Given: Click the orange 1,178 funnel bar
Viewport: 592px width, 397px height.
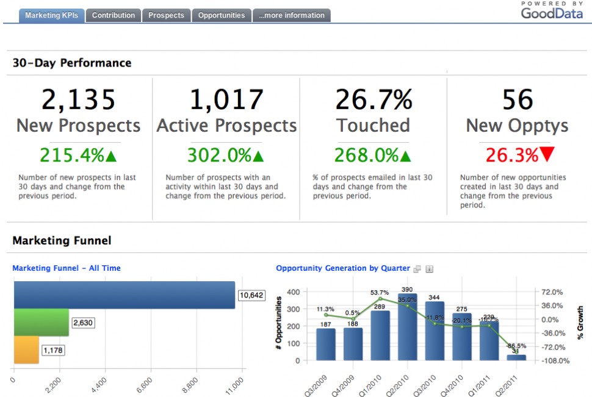Looking at the screenshot, I should 26,350.
